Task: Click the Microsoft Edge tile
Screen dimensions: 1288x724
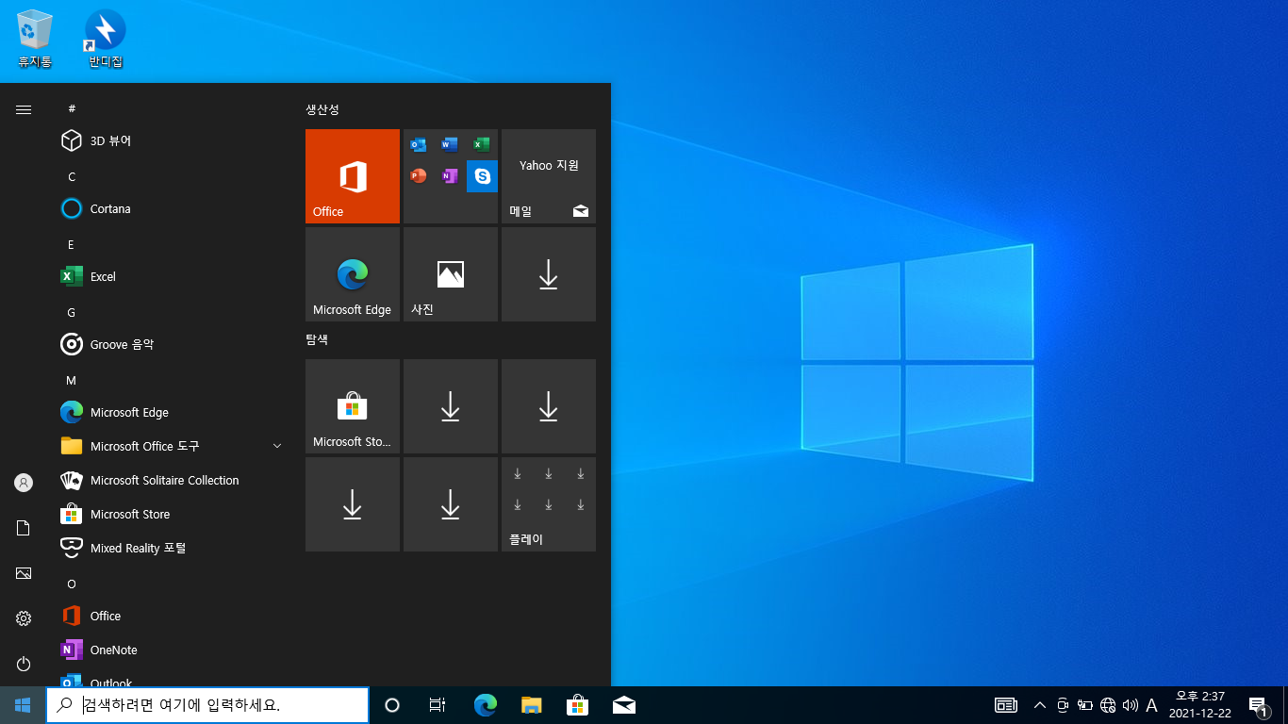Action: (x=353, y=274)
